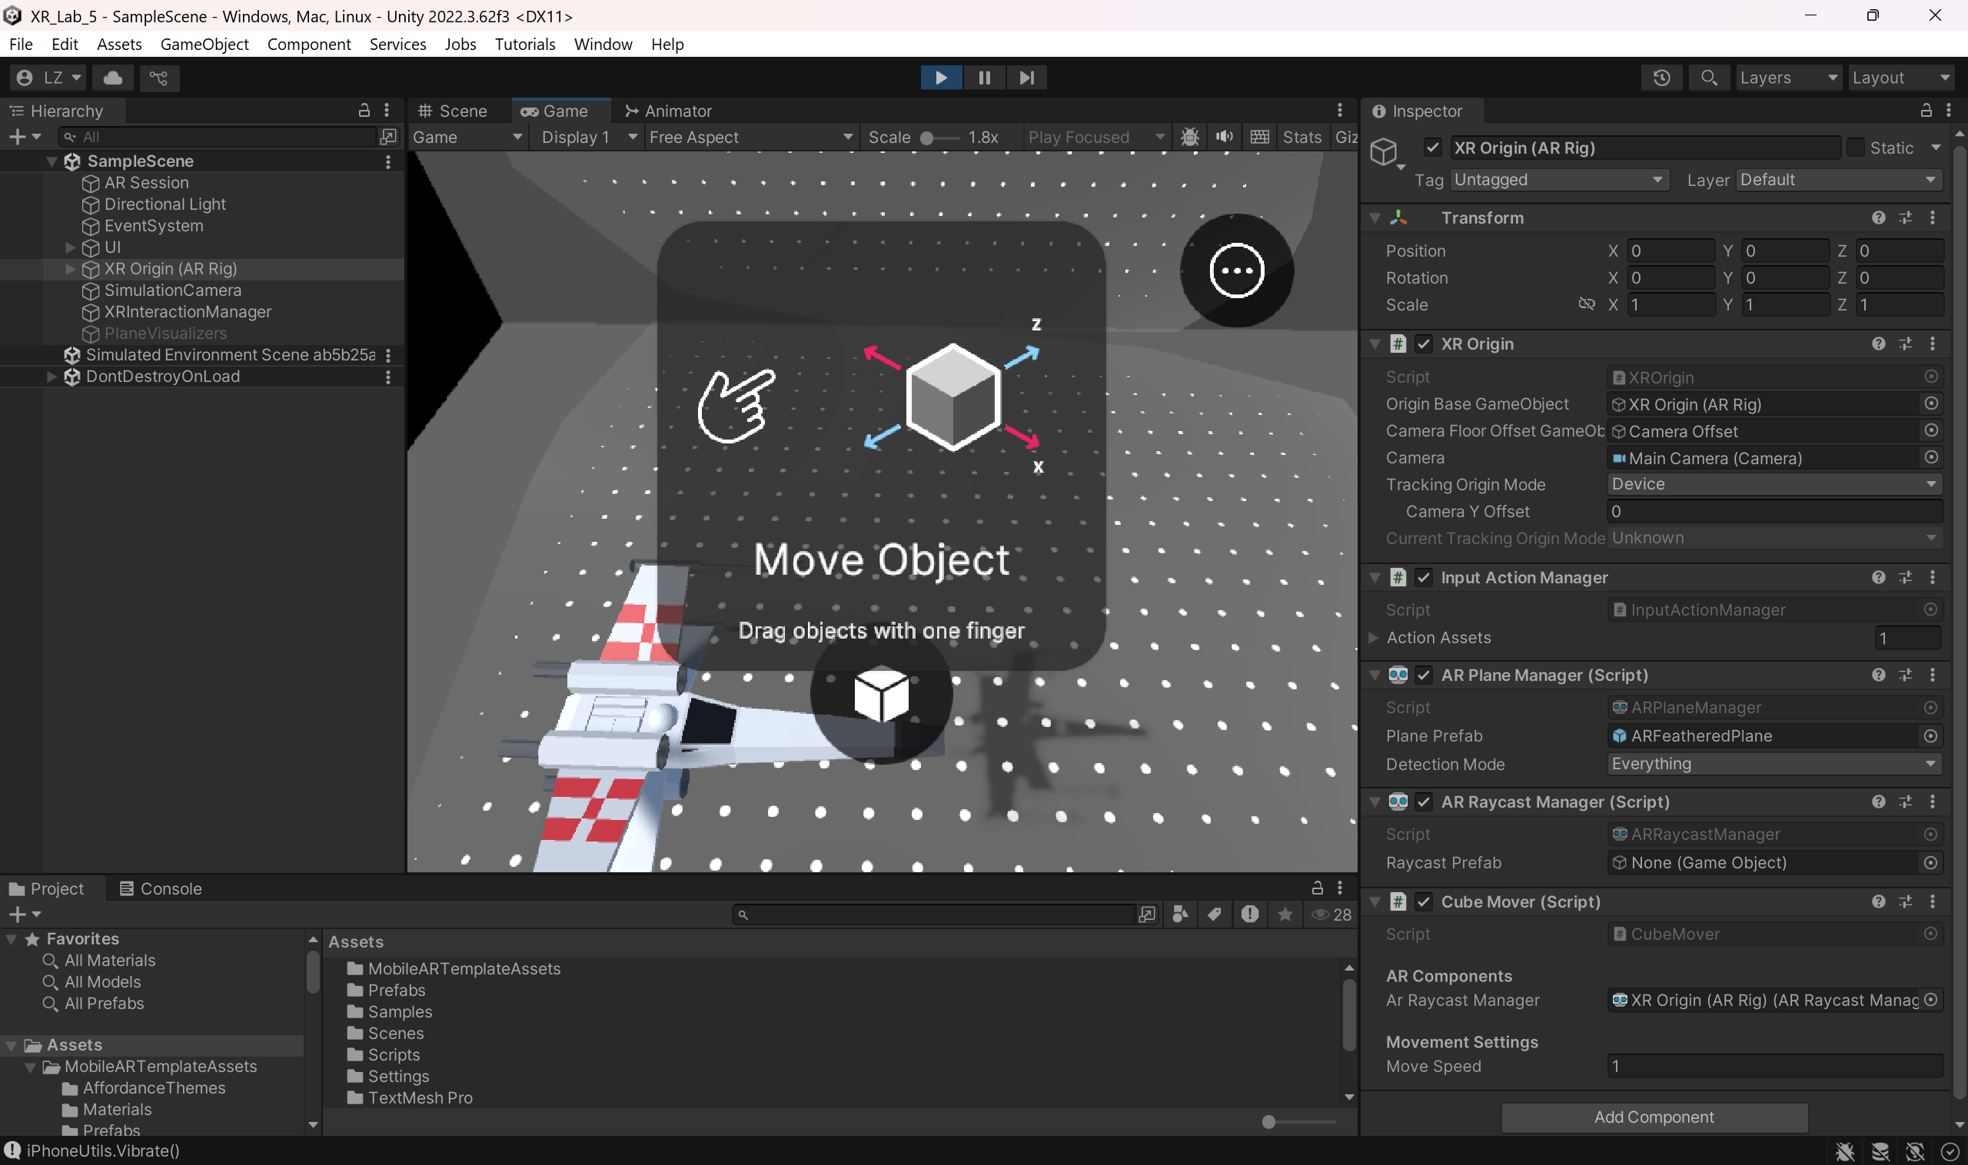Click the Inspector lock icon

[1926, 111]
